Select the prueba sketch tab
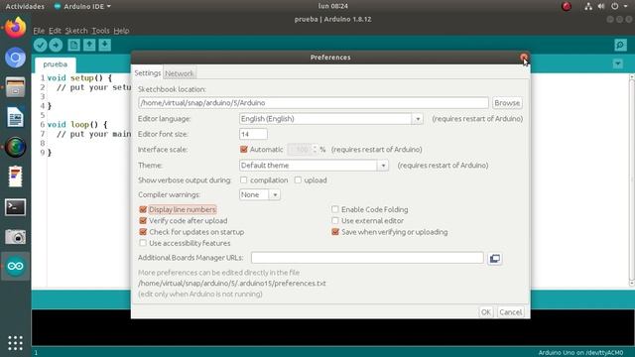Viewport: 635px width, 357px height. point(56,64)
